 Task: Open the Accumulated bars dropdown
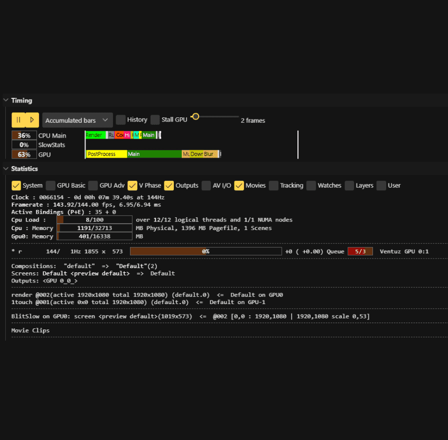78,121
